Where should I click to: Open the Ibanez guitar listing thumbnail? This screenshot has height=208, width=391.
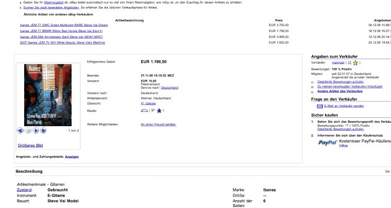click(48, 95)
